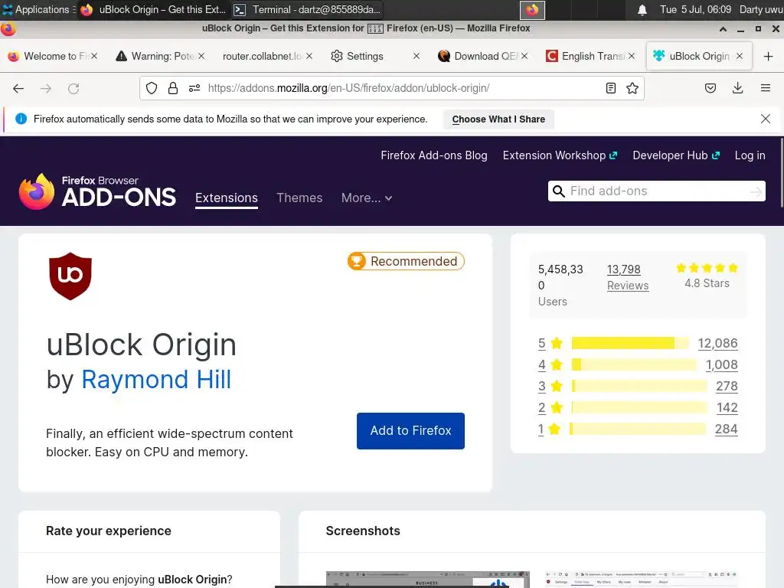The image size is (784, 588).
Task: Switch to router.collabnet.local tab
Action: coord(263,56)
